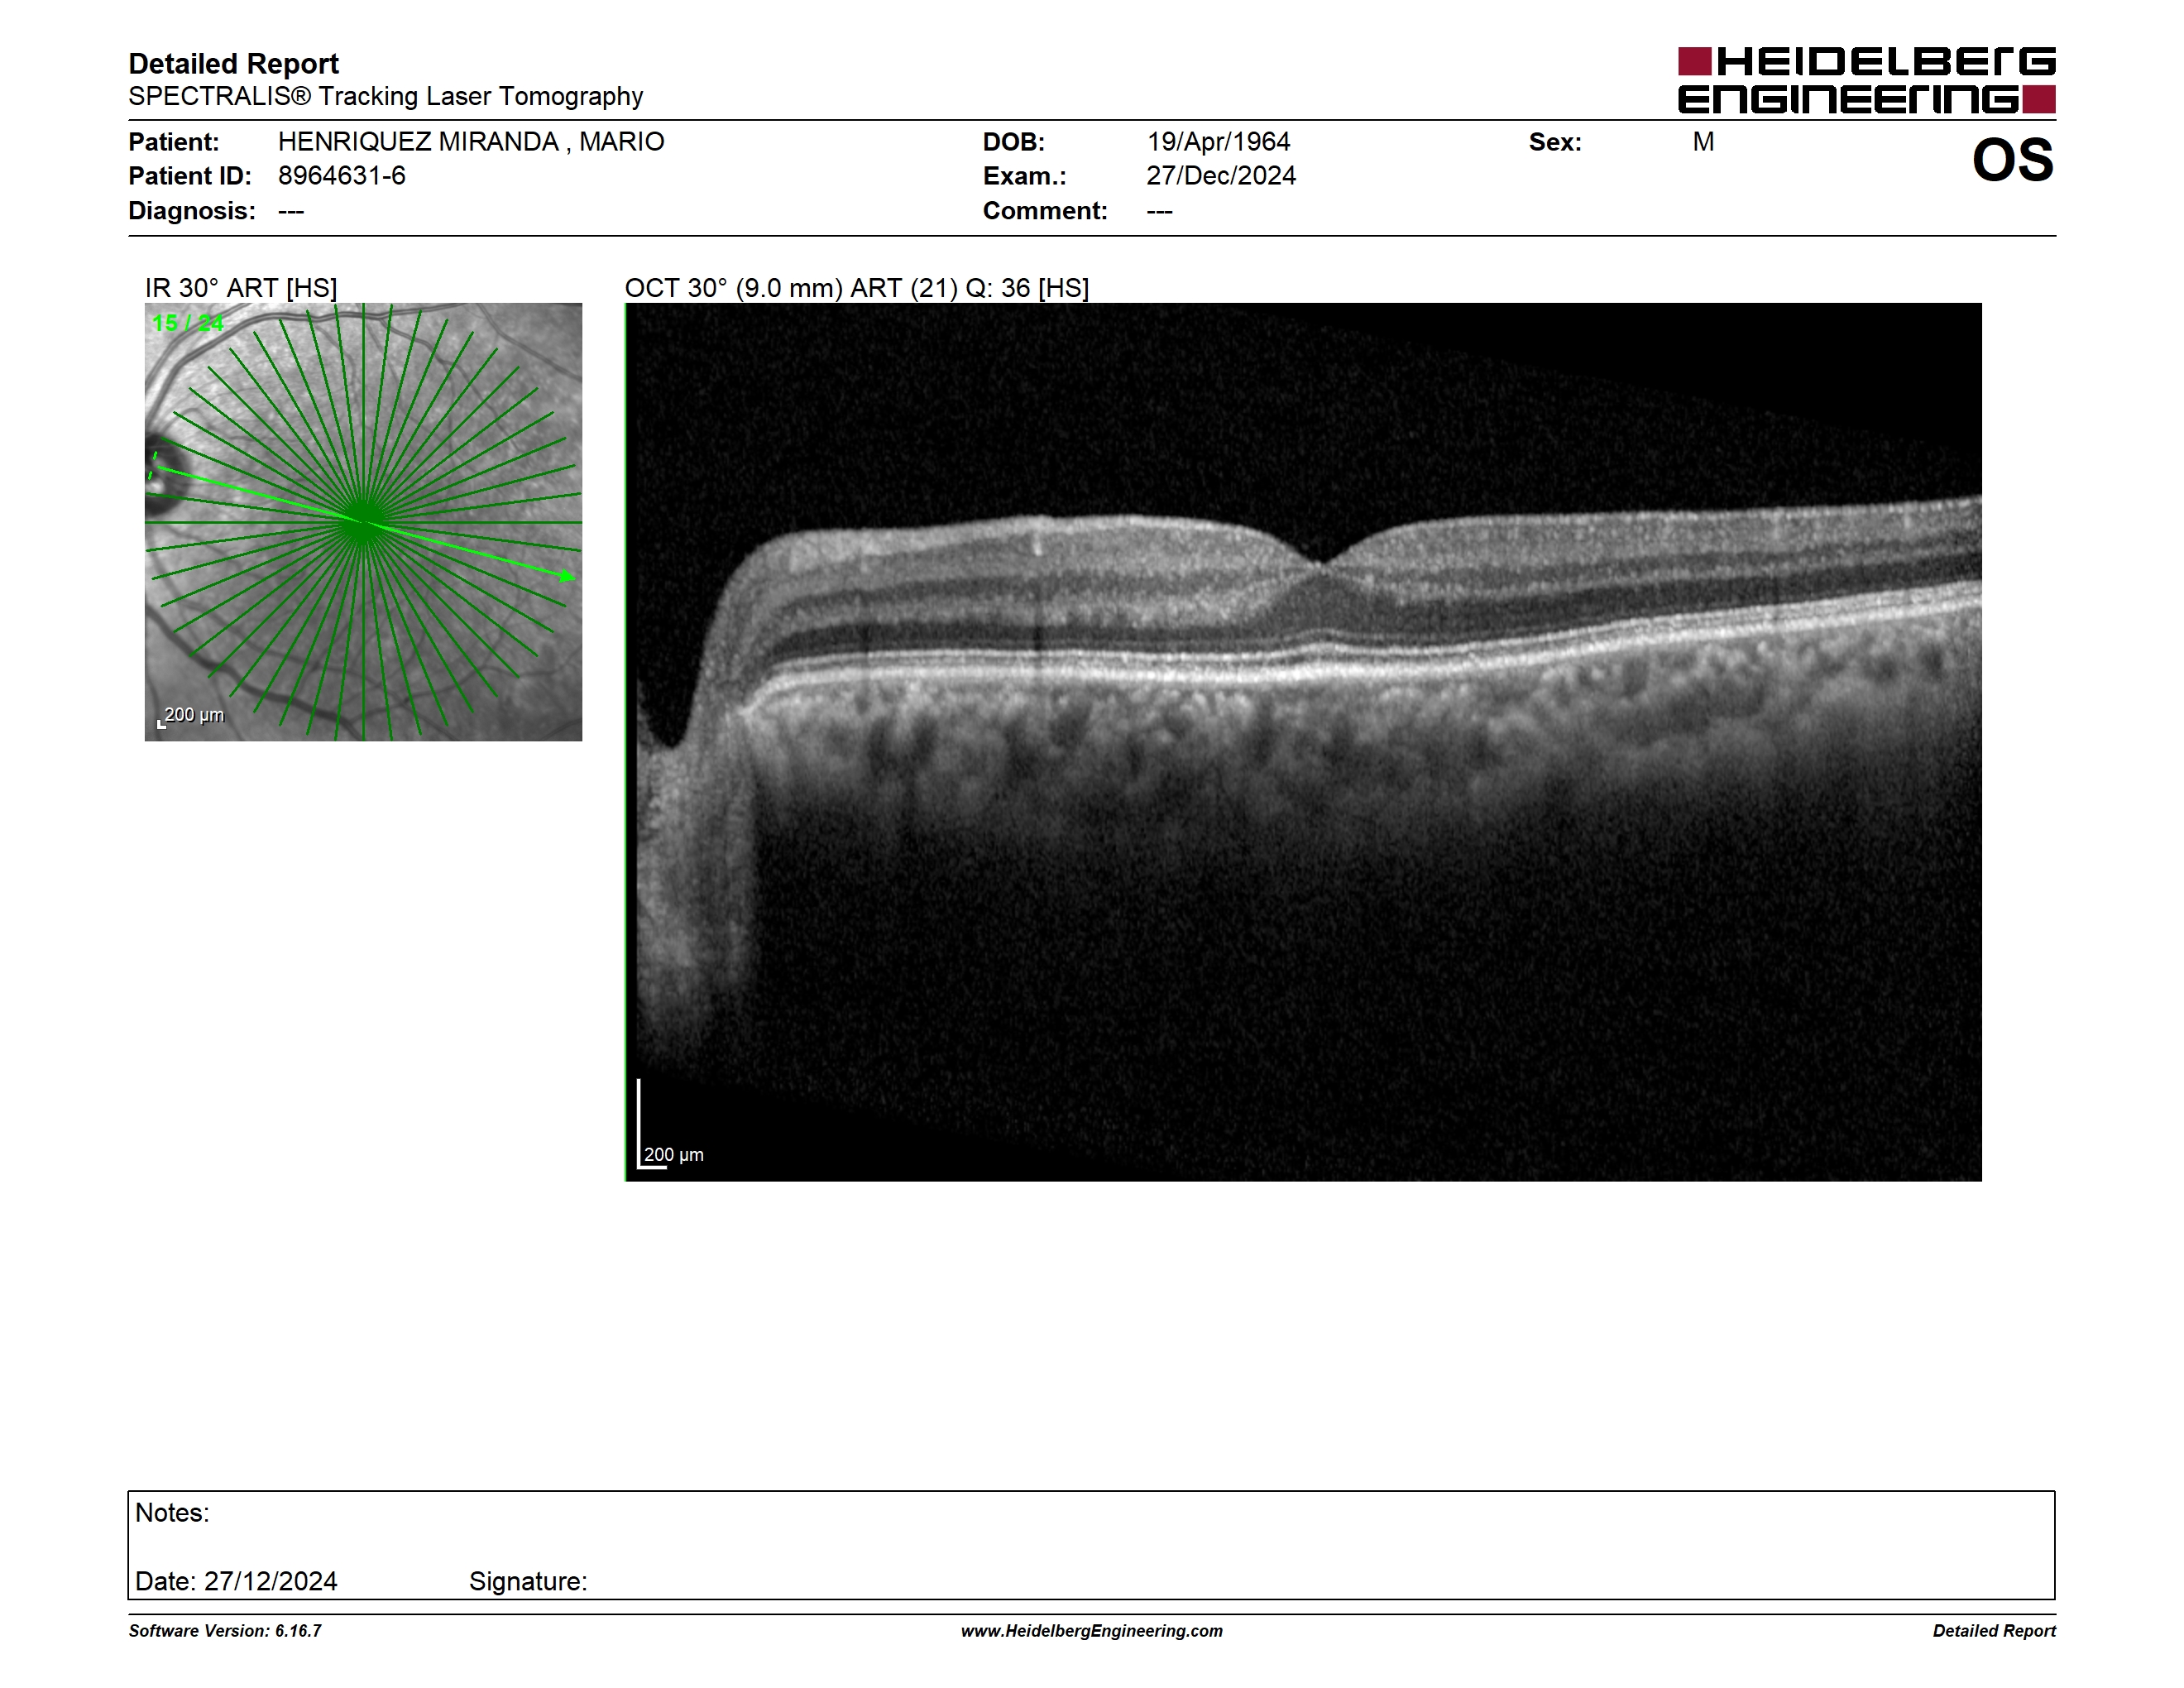Click the 'Patient ID:' label
The height and width of the screenshot is (1688, 2184).
click(190, 176)
